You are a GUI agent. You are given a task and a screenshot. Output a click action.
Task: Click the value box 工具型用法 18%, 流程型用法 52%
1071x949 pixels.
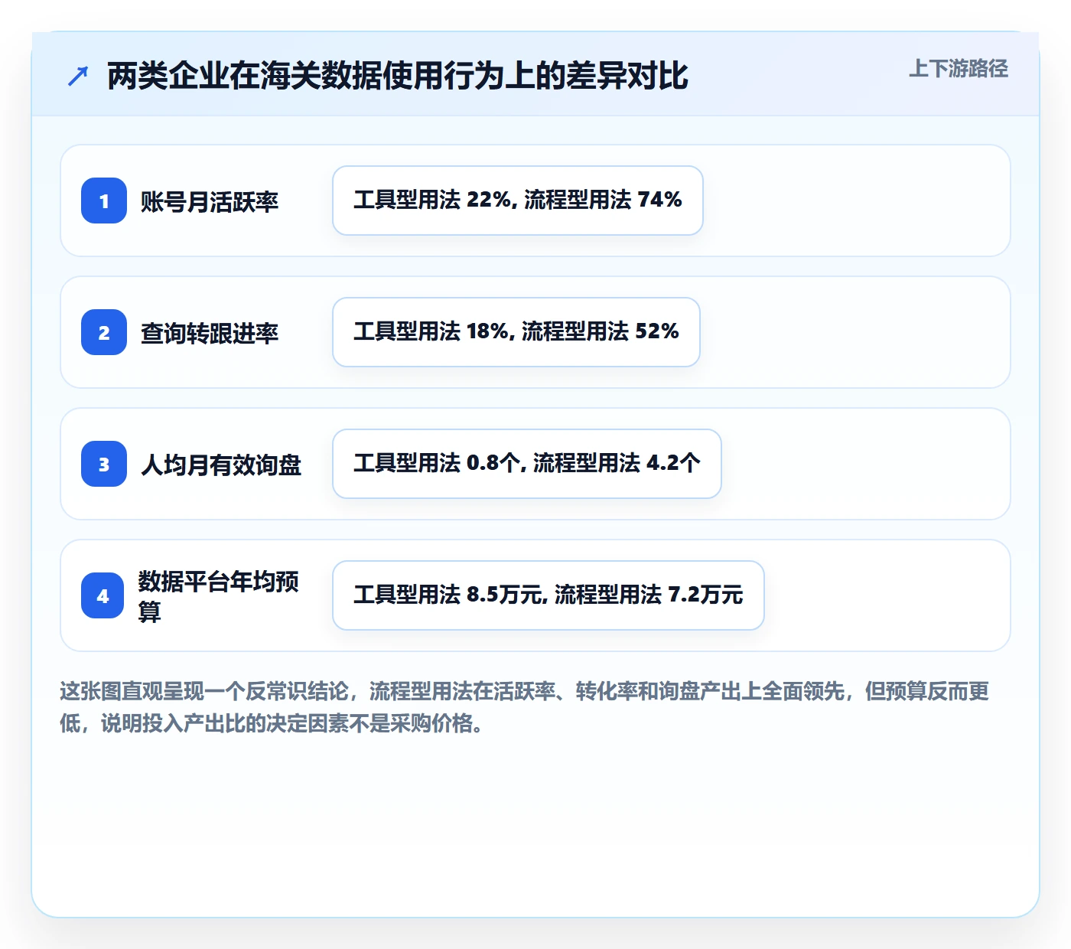[516, 332]
